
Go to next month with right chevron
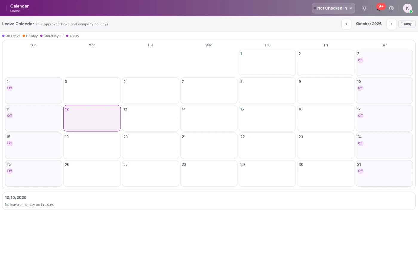click(391, 24)
